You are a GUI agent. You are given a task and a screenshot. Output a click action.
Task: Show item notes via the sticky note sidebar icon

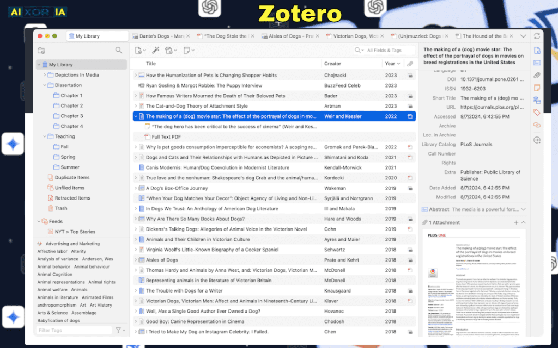537,87
